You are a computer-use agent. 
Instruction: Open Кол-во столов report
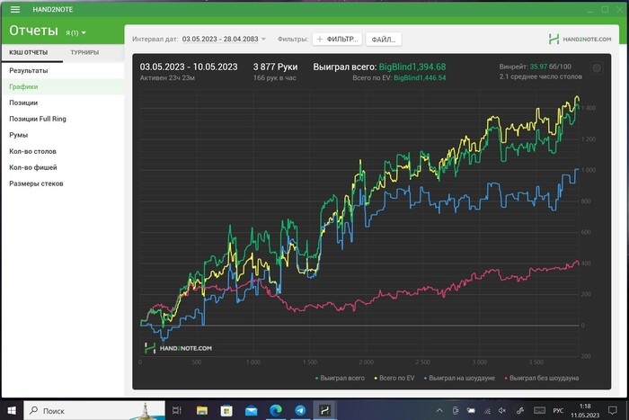pos(63,151)
